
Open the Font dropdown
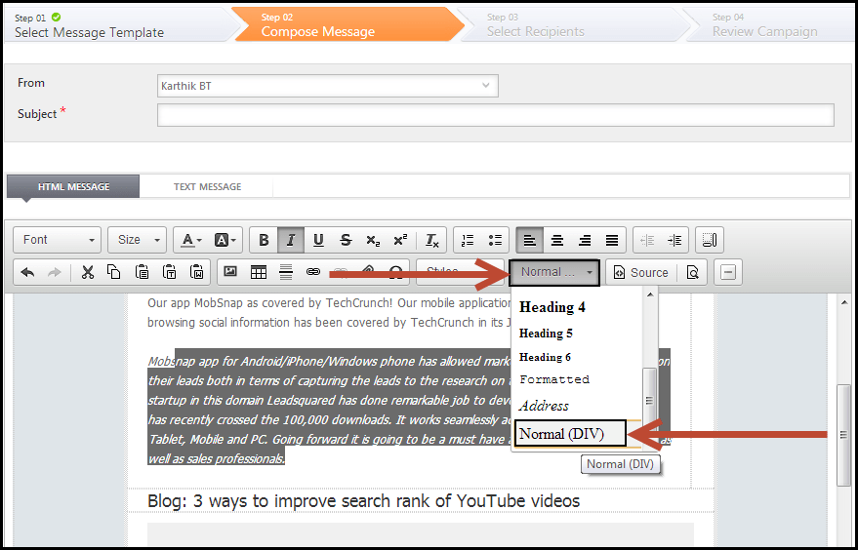57,240
